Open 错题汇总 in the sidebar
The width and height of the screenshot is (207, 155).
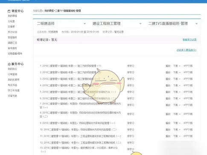[12, 43]
